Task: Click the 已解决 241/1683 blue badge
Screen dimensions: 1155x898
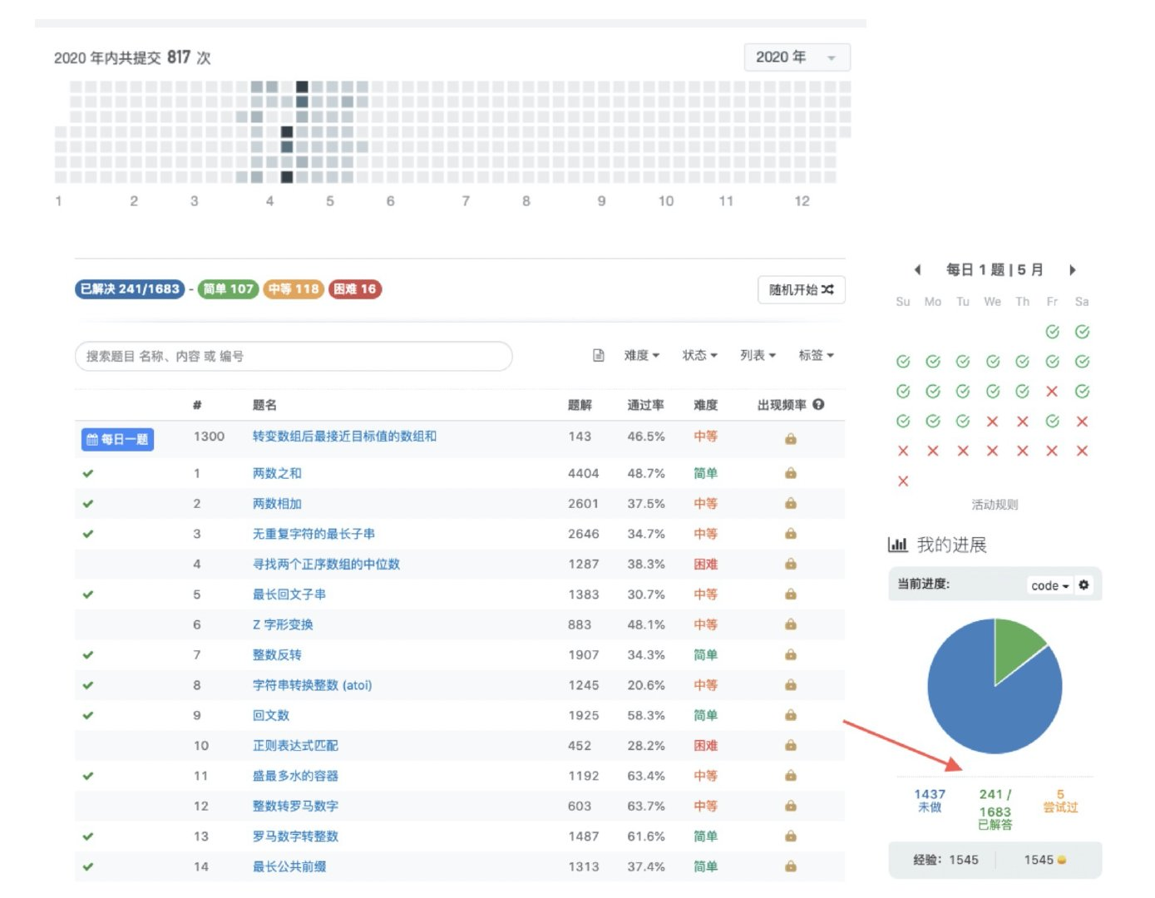Action: tap(130, 289)
